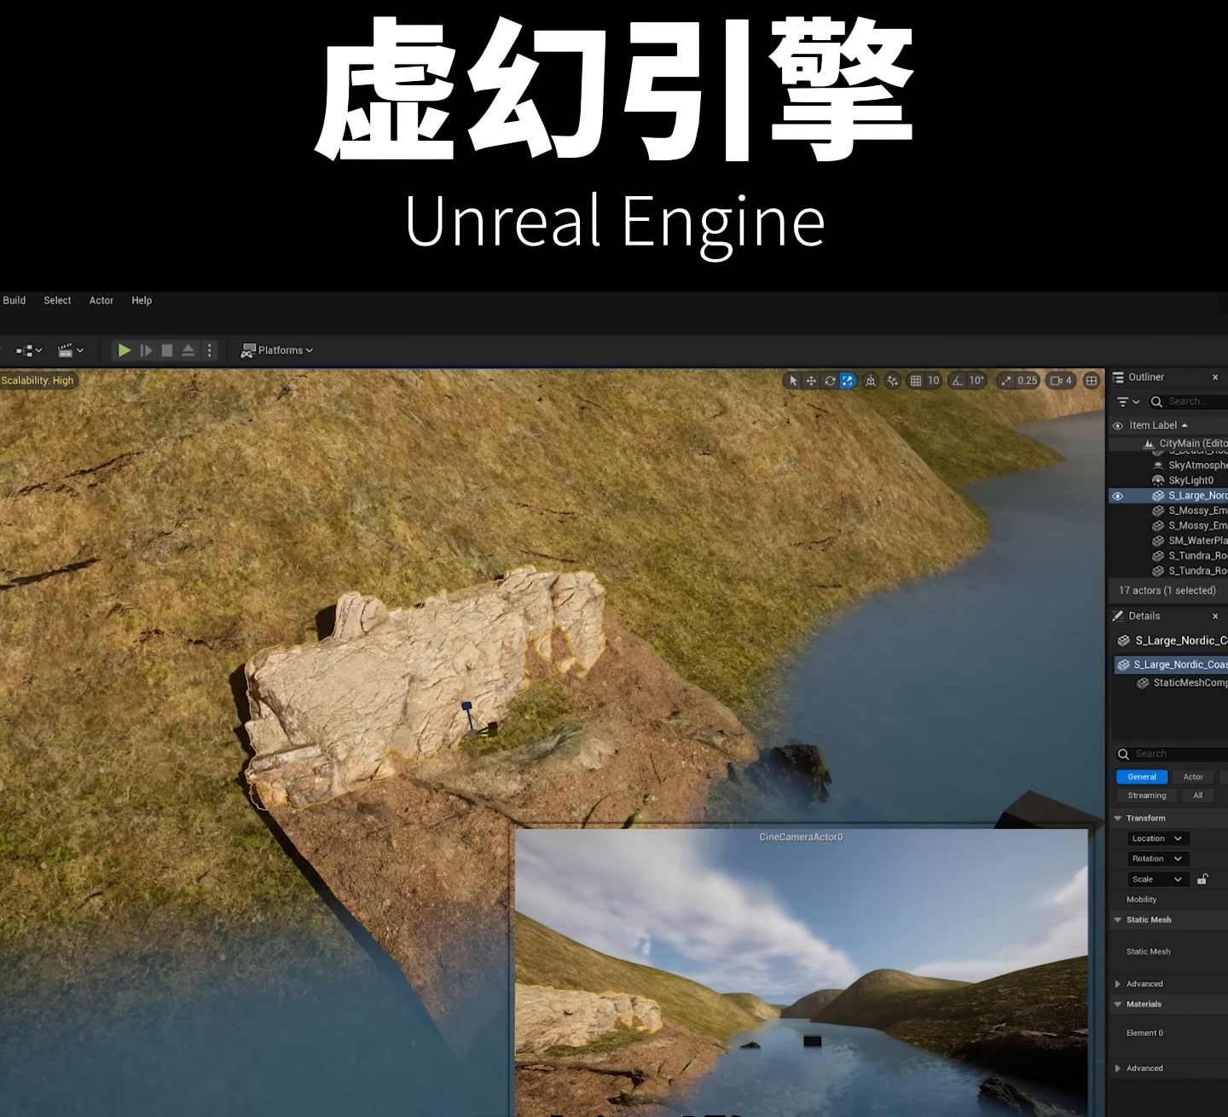Select S_Large_Nordic row in Outliner

tap(1168, 496)
